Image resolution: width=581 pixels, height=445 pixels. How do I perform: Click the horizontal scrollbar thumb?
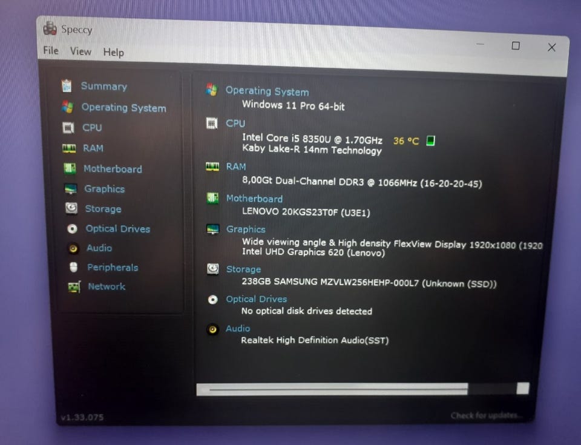click(332, 389)
